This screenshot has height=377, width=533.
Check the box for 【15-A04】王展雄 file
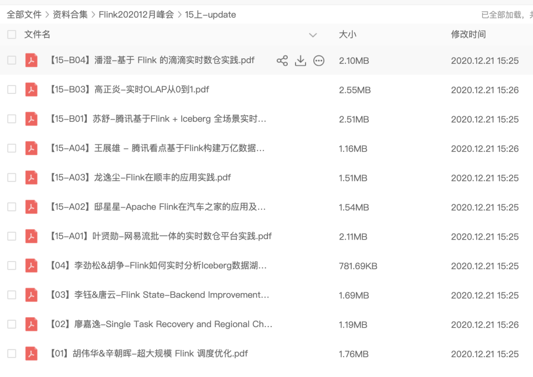click(11, 148)
